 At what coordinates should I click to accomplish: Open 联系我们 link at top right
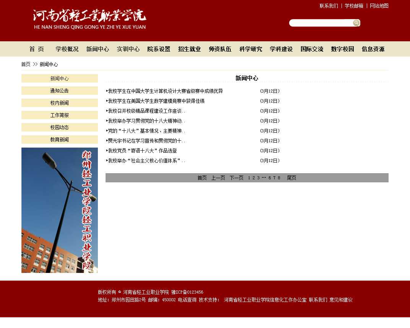point(329,6)
